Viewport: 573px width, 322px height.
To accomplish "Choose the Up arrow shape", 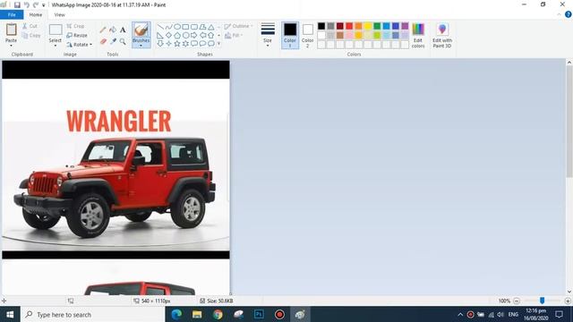I will [211, 36].
